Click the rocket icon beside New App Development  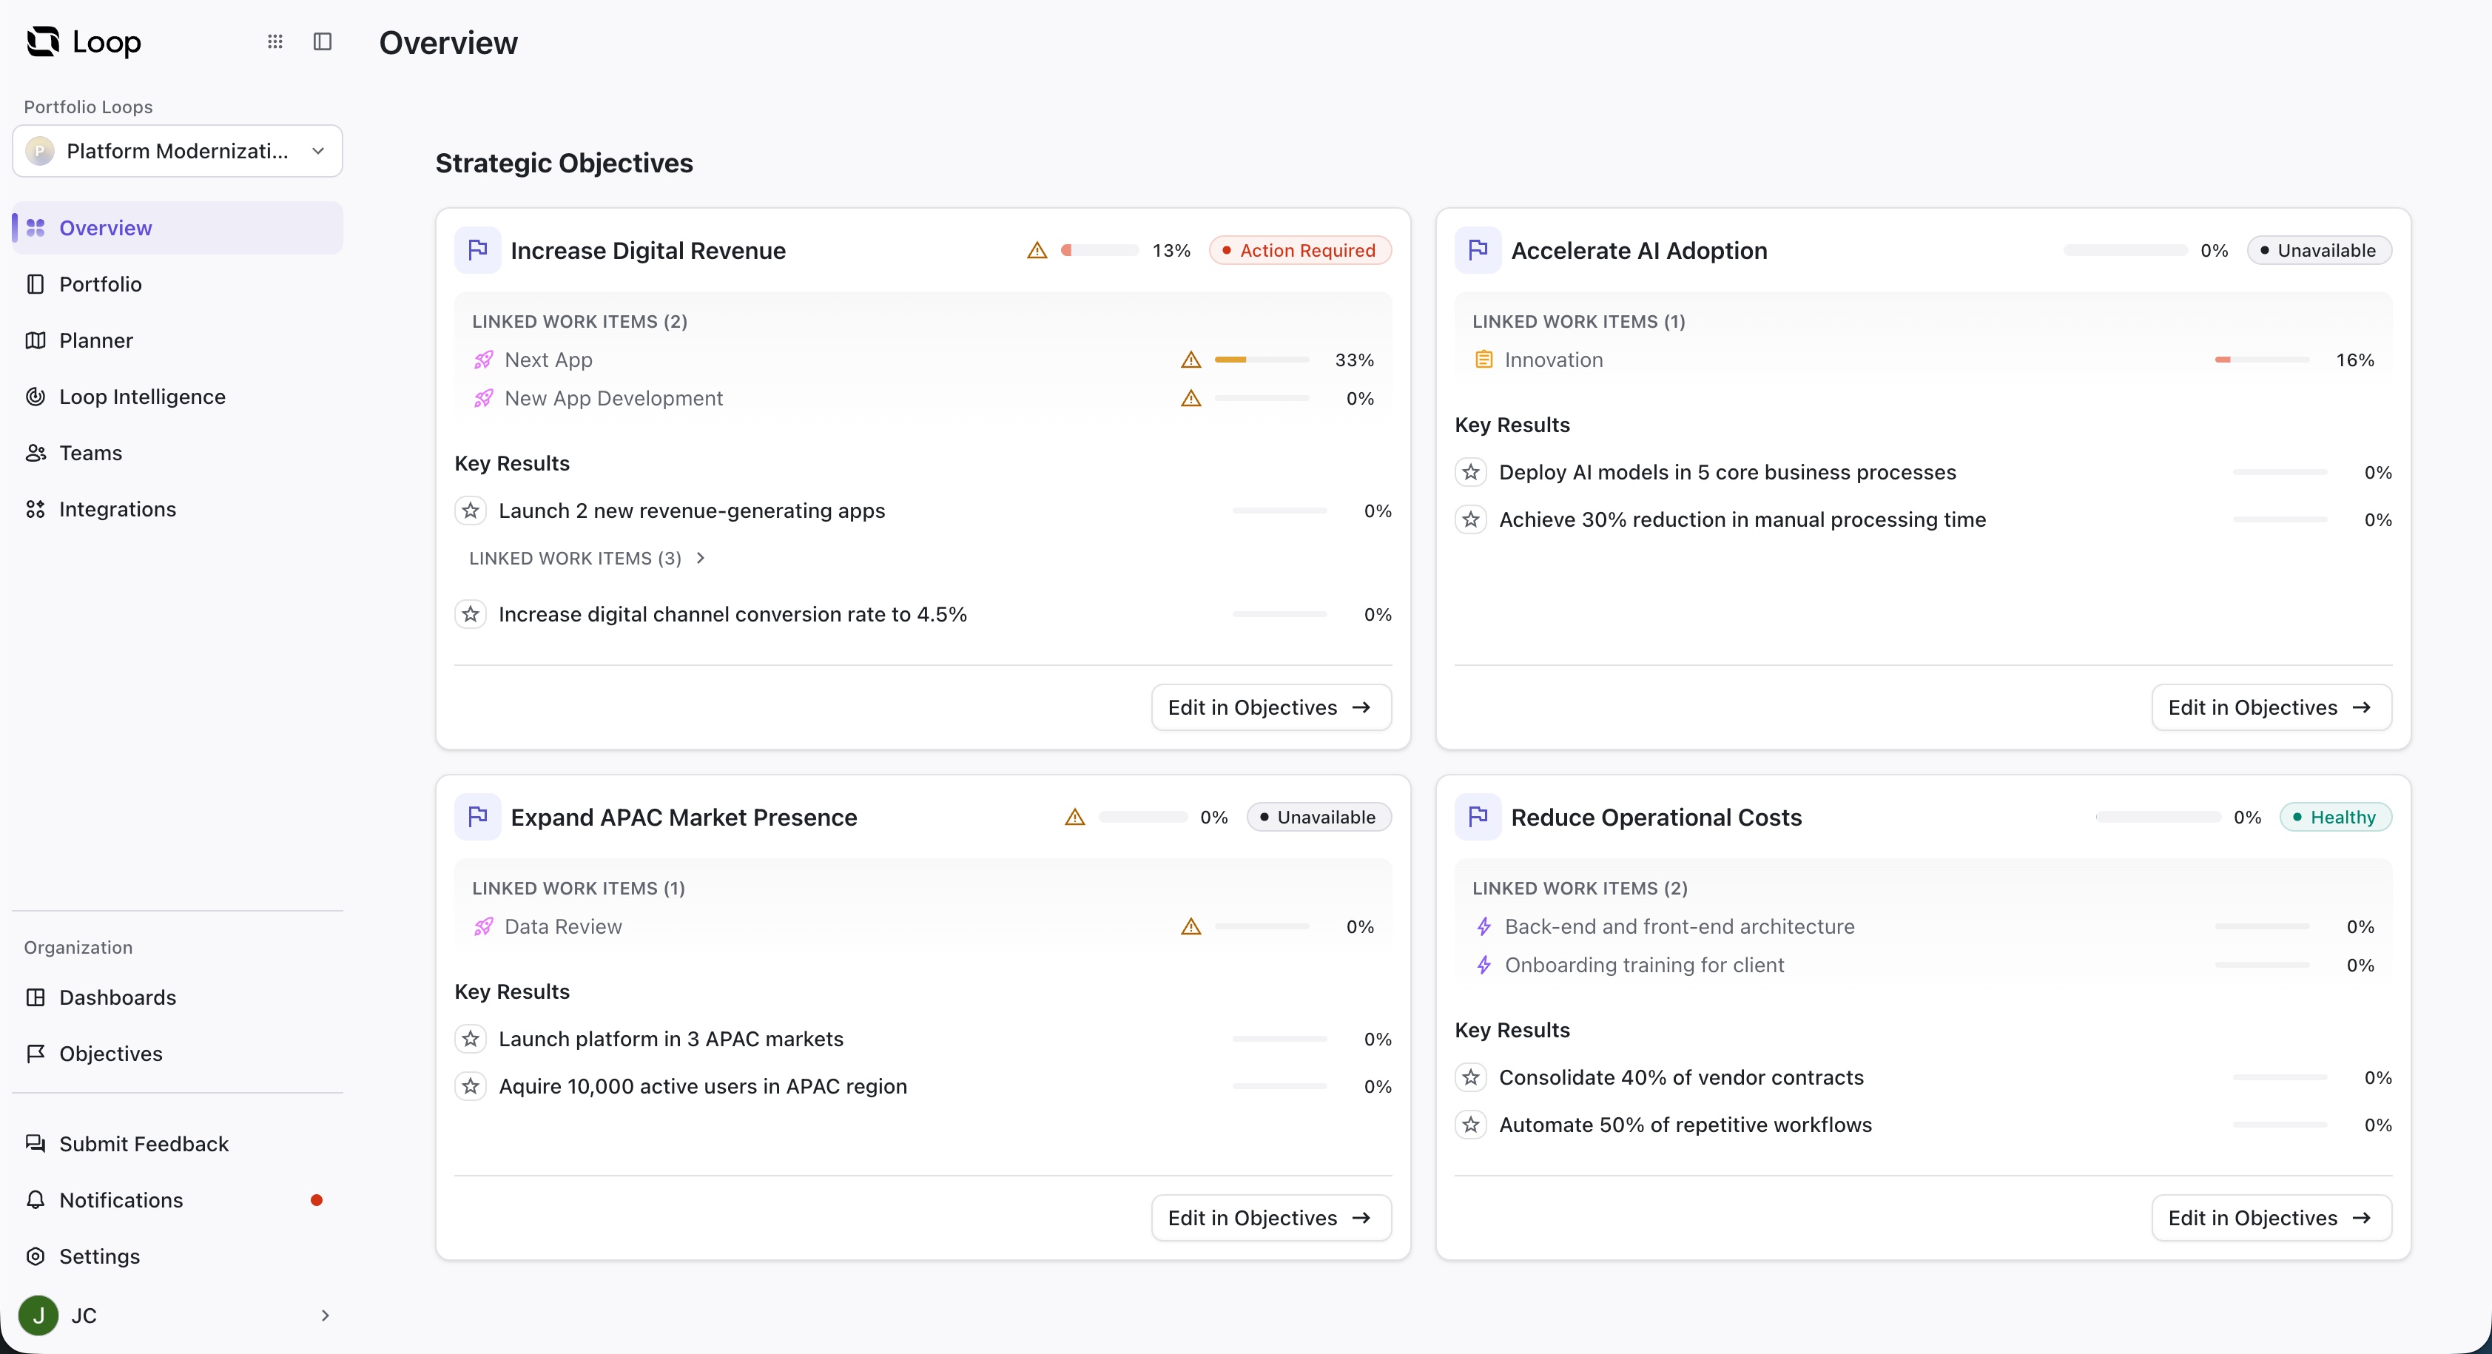(x=484, y=399)
